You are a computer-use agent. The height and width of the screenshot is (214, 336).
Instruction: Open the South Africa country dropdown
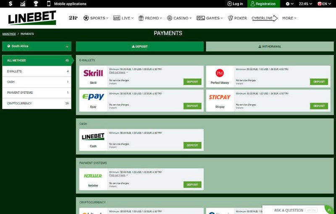[37, 46]
